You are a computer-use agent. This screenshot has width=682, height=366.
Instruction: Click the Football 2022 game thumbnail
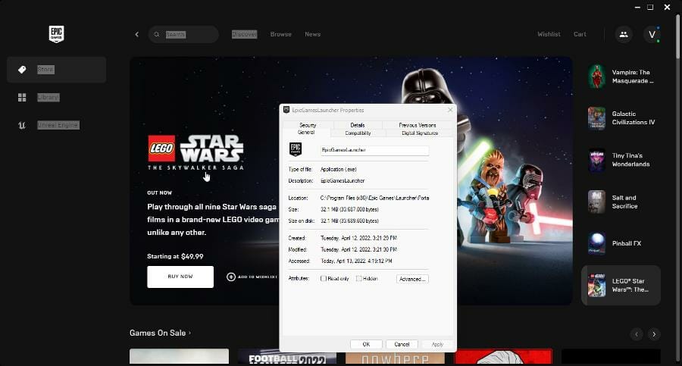(287, 356)
